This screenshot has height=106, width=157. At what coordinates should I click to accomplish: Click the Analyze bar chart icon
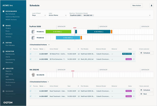[x=3, y=68]
